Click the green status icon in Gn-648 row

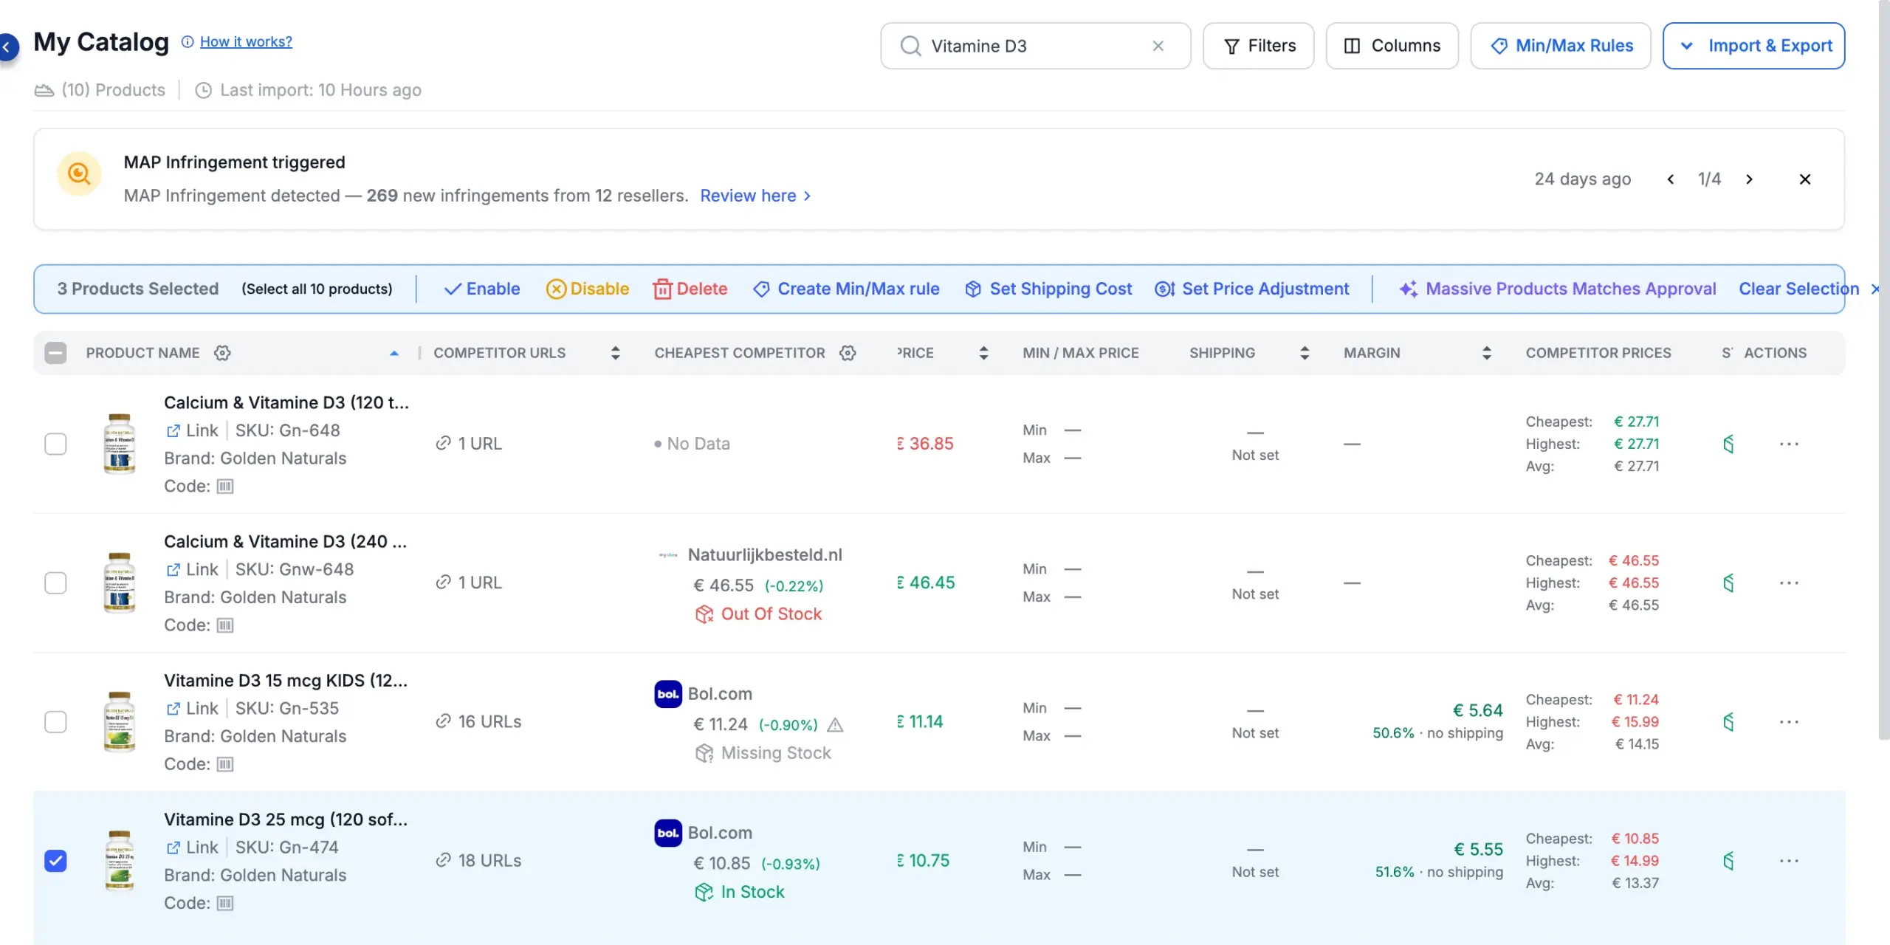[1728, 444]
